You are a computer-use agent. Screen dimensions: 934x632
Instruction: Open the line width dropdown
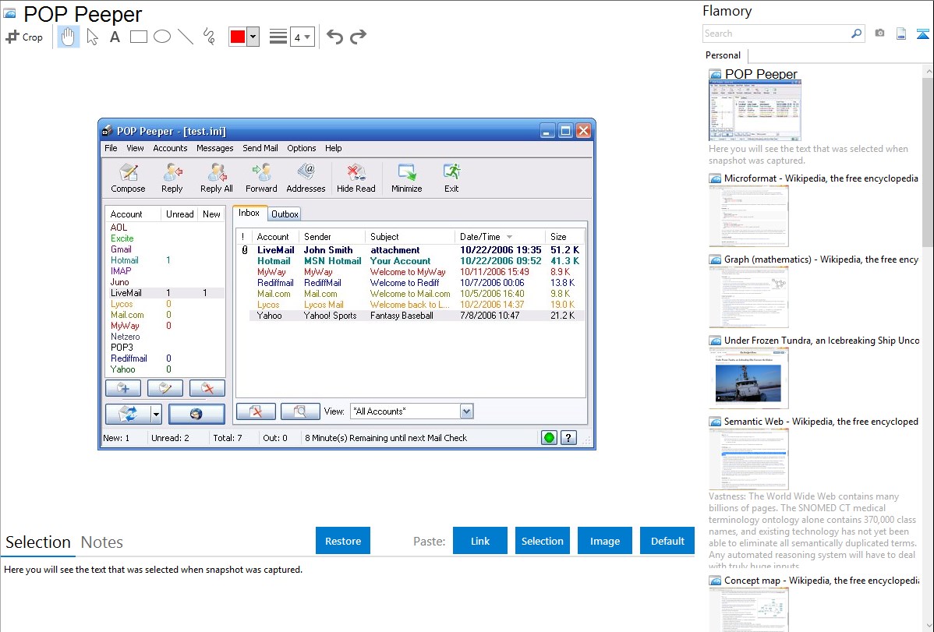tap(302, 37)
